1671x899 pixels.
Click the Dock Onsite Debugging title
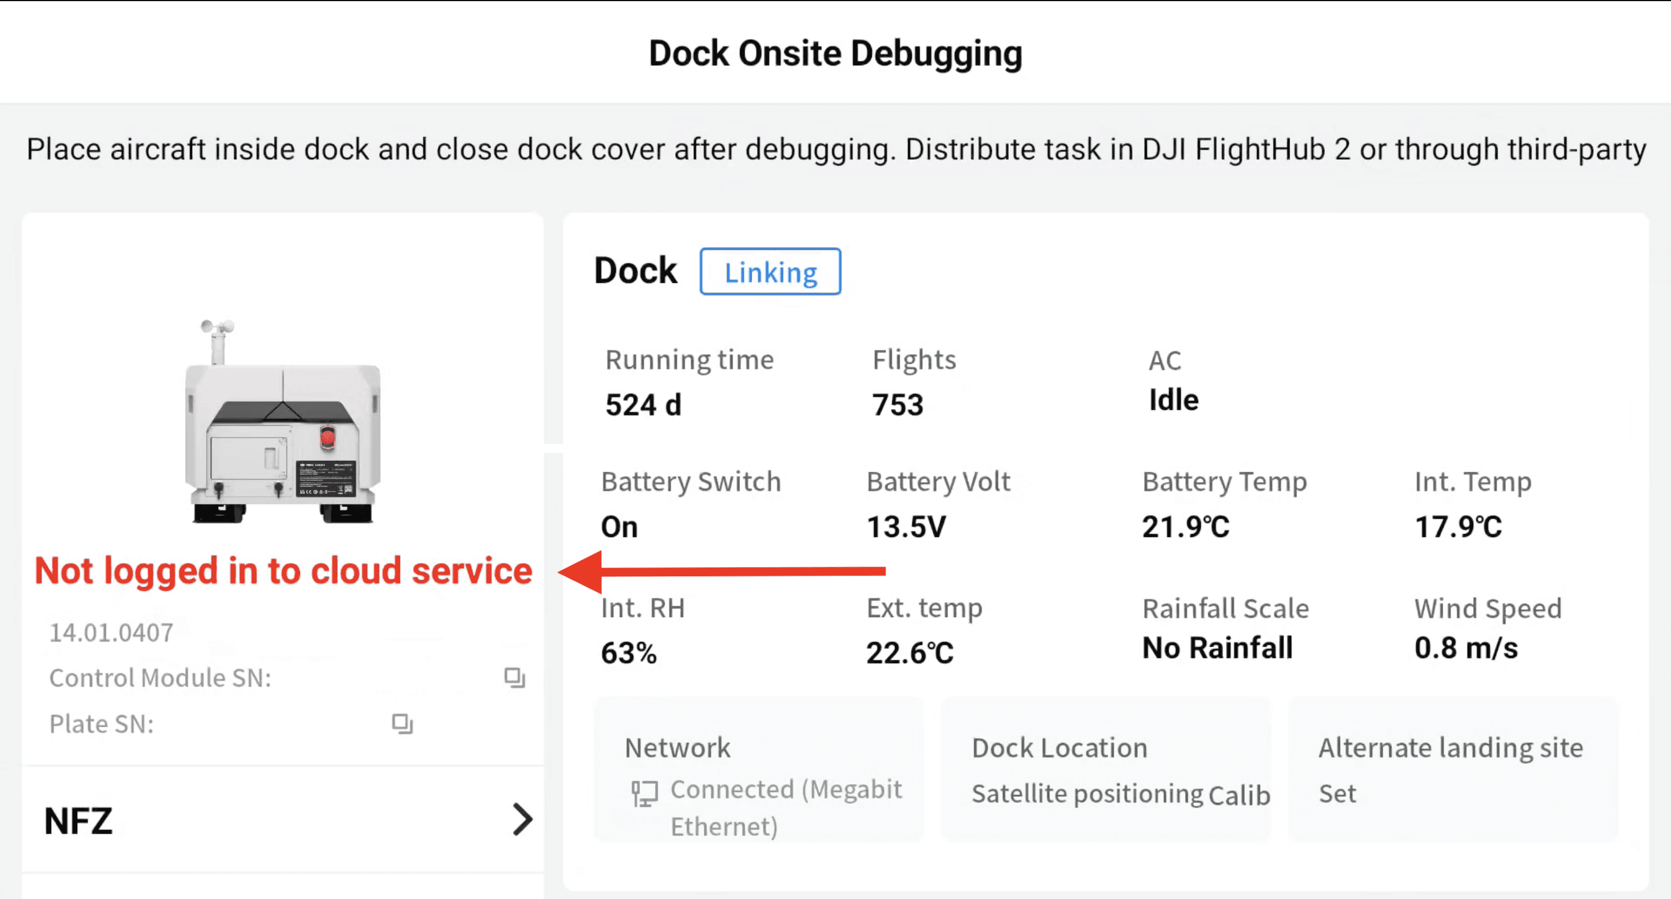835,53
